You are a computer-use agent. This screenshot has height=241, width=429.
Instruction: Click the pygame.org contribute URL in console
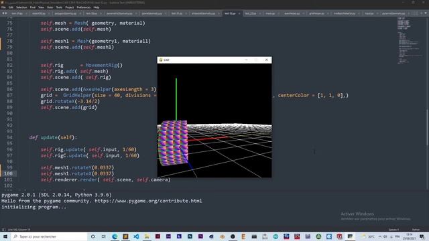pyautogui.click(x=148, y=201)
